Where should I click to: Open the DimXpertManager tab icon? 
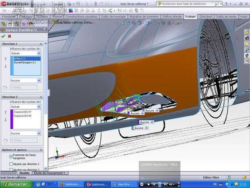[x=24, y=24]
